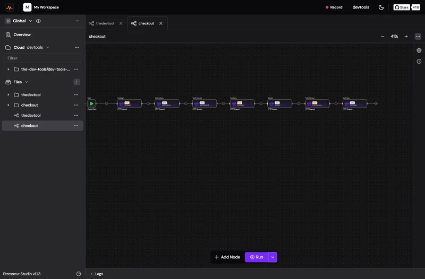Image resolution: width=425 pixels, height=279 pixels.
Task: Close the checkout tab
Action: 161,23
